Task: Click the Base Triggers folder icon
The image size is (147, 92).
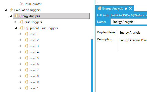Action: pos(21,22)
